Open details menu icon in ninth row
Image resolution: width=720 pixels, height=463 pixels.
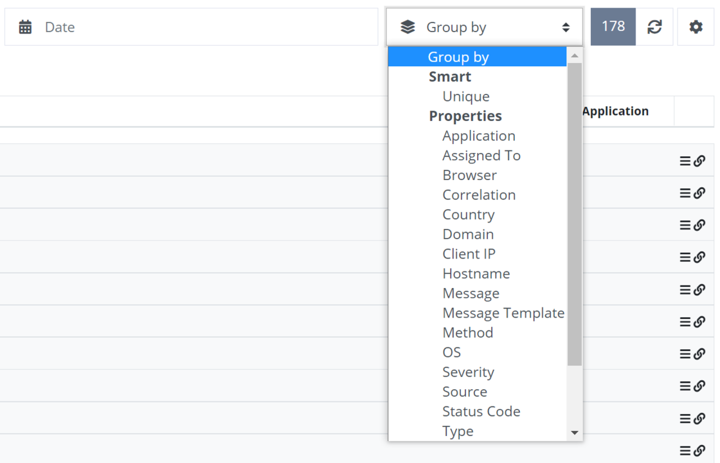point(685,419)
